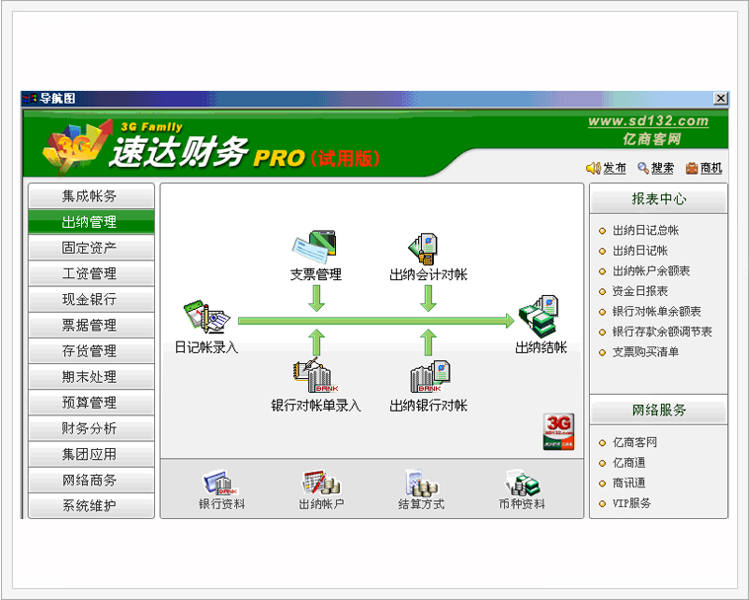Select the 集成帐务 module

point(91,196)
